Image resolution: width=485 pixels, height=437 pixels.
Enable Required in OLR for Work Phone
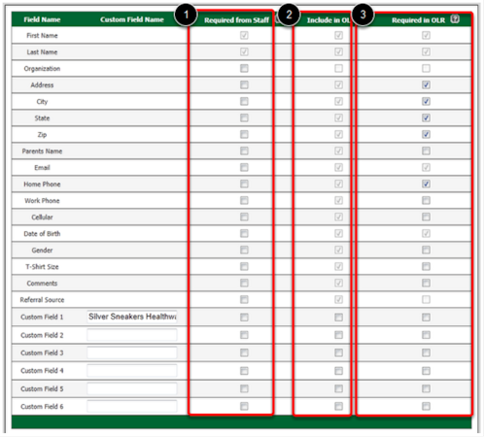[426, 200]
